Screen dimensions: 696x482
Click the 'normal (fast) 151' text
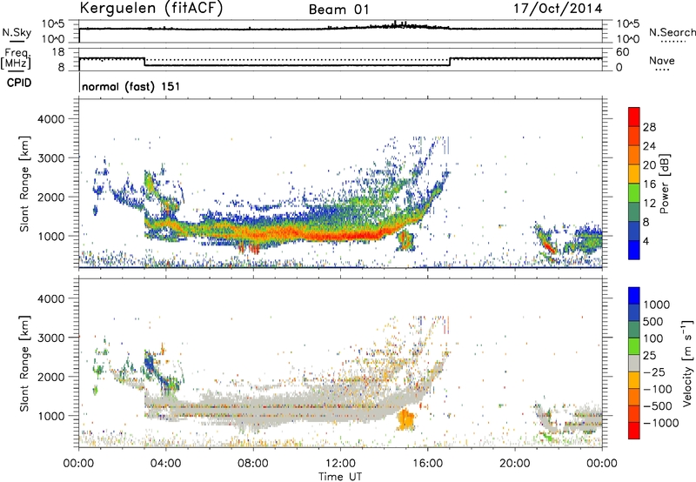tap(131, 86)
